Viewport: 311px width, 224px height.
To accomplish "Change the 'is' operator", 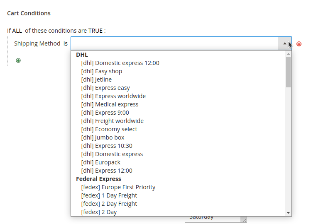I will 66,43.
